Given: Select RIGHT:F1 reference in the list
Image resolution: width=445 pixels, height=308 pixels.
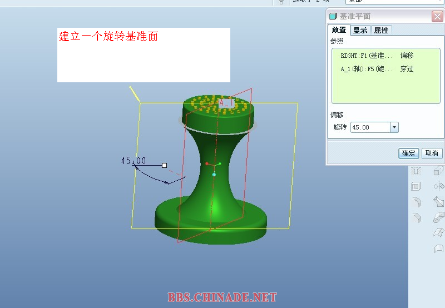Looking at the screenshot, I should [367, 56].
